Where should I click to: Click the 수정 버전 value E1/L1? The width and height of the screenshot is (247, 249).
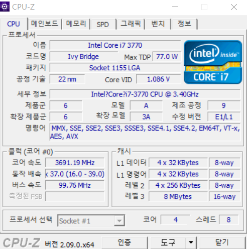(x=224, y=117)
